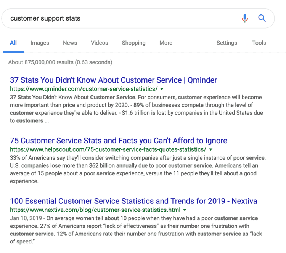Switch to the Images tab

tap(40, 43)
